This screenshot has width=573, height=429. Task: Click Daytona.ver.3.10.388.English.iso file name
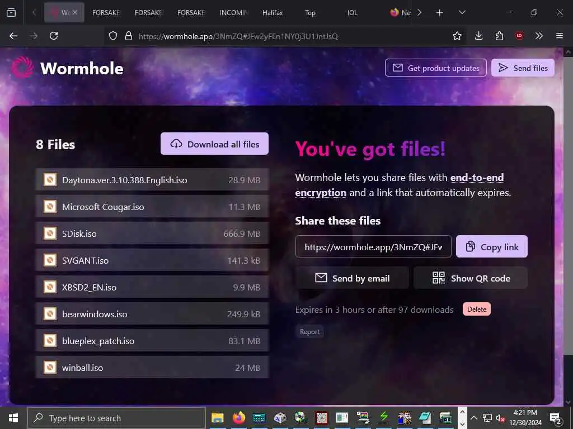(x=125, y=180)
